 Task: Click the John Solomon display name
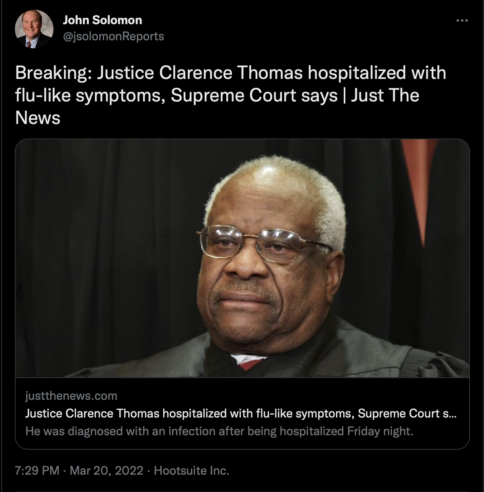coord(103,20)
